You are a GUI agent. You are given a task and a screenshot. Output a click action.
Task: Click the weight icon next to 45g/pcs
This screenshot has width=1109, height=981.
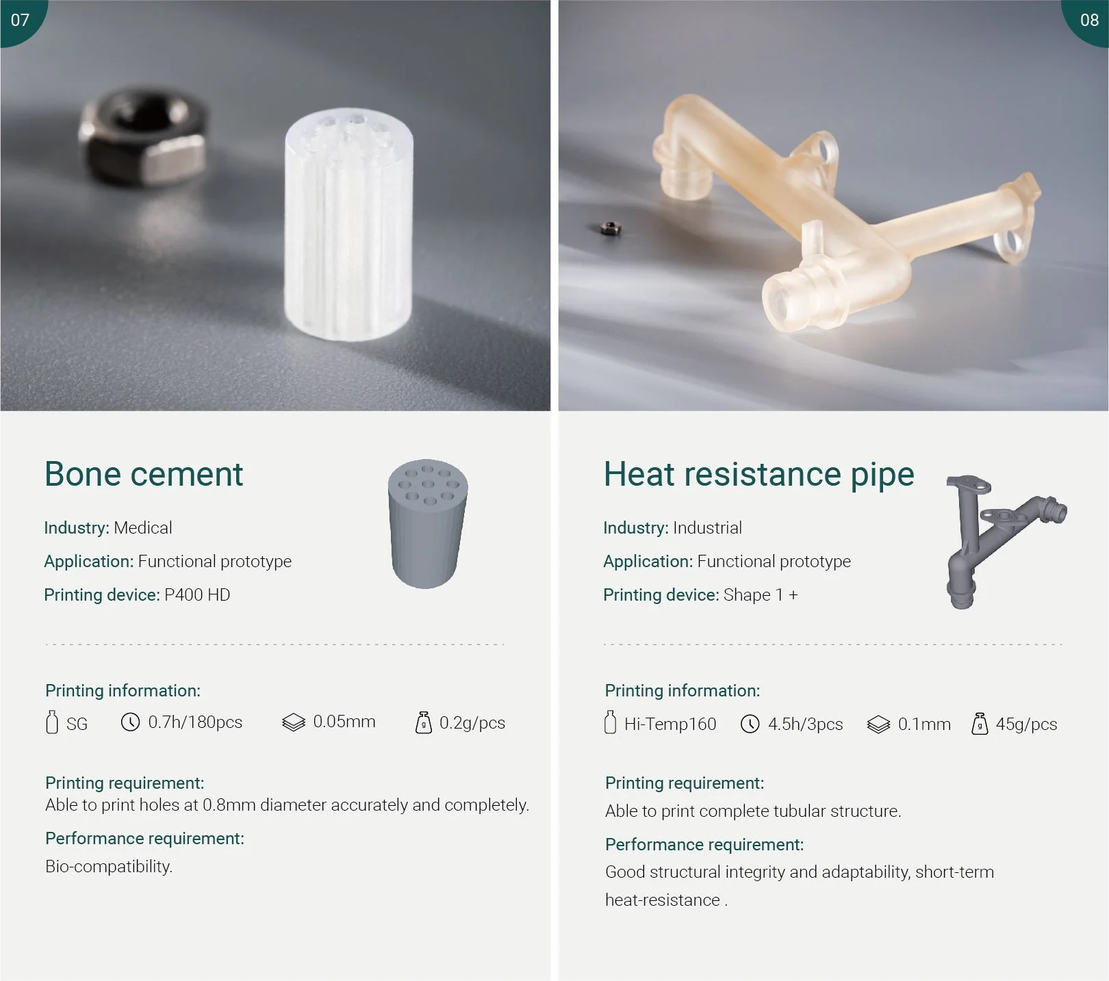[980, 724]
